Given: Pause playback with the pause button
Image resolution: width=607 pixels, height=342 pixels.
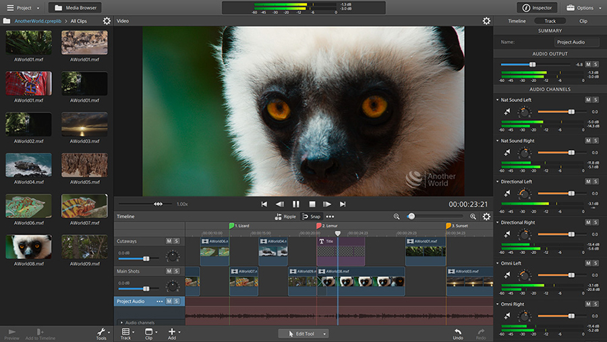Looking at the screenshot, I should (x=295, y=204).
